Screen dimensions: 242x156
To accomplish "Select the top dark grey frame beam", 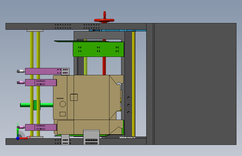I will pos(76,26).
